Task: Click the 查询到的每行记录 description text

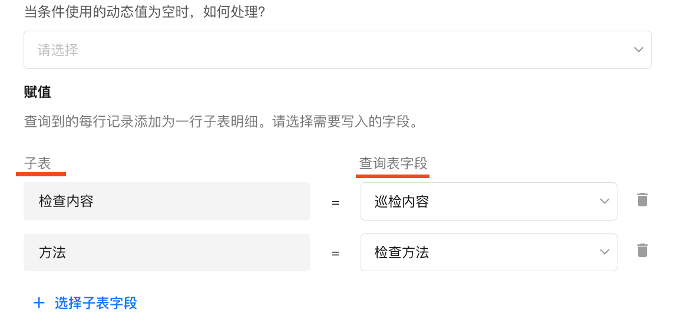Action: tap(223, 123)
